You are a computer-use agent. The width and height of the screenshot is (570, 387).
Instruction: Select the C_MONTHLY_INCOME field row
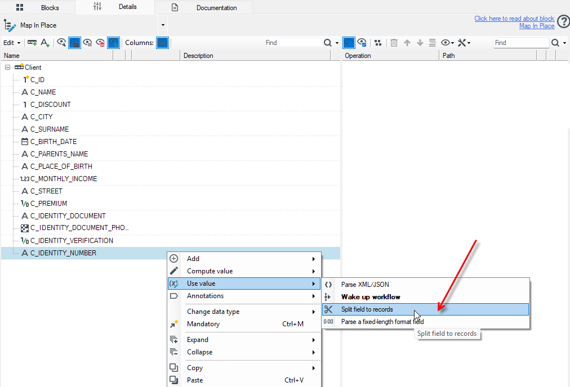pyautogui.click(x=171, y=179)
